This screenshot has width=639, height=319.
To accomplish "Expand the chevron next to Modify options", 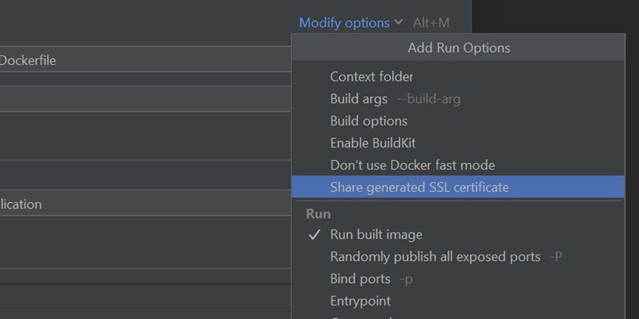I will pos(398,23).
